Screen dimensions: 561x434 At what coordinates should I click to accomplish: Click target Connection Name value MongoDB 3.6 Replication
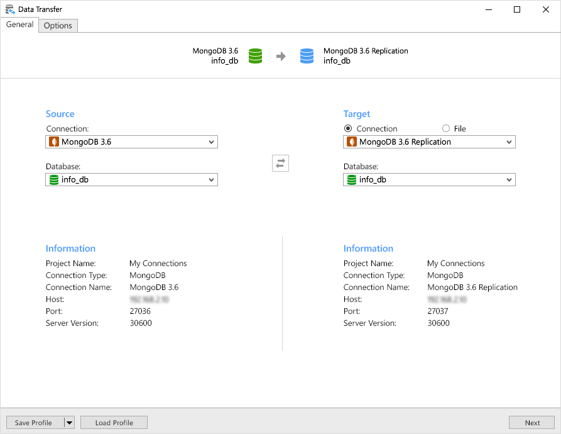pos(472,287)
